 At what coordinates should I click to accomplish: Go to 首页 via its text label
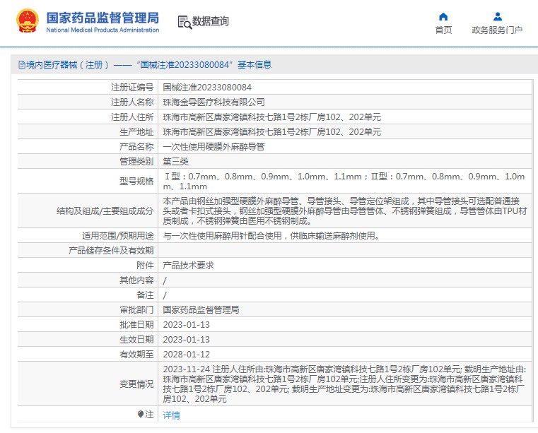click(x=443, y=30)
